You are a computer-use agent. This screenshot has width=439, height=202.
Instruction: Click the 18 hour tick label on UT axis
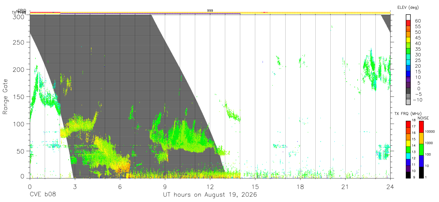tap(300, 187)
